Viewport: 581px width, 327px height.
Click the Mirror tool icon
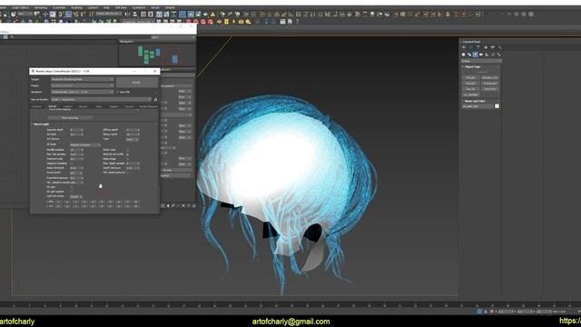click(x=127, y=15)
